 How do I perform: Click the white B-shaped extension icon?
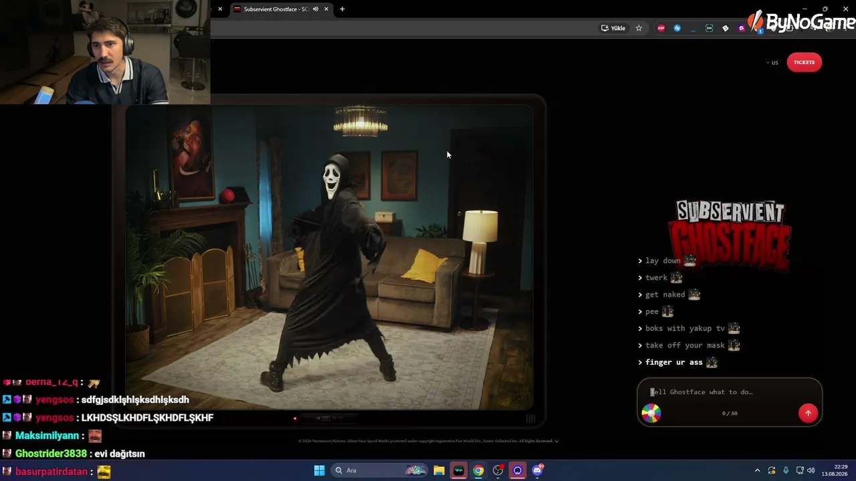[725, 28]
